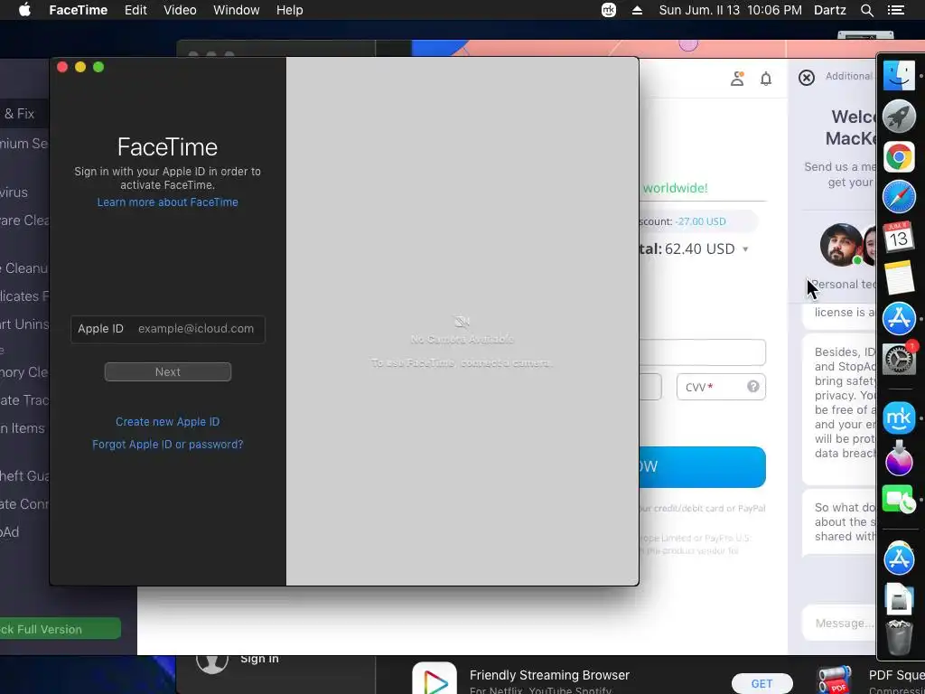Viewport: 925px width, 694px height.
Task: Open Launchpad rocket icon in Dock
Action: click(899, 117)
